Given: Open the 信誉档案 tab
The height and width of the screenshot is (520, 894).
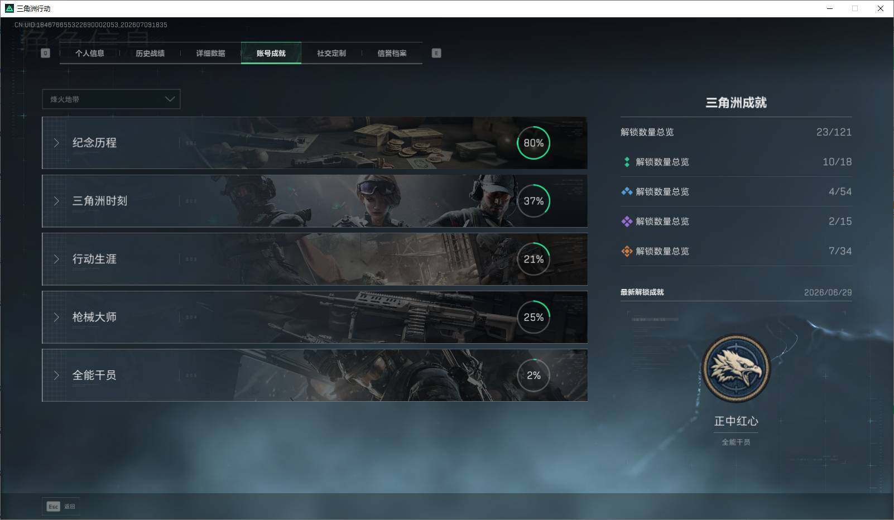Looking at the screenshot, I should (392, 53).
